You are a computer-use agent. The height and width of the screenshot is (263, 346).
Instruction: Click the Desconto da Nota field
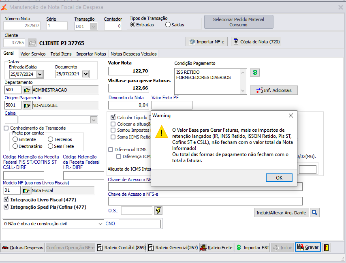[x=128, y=105]
